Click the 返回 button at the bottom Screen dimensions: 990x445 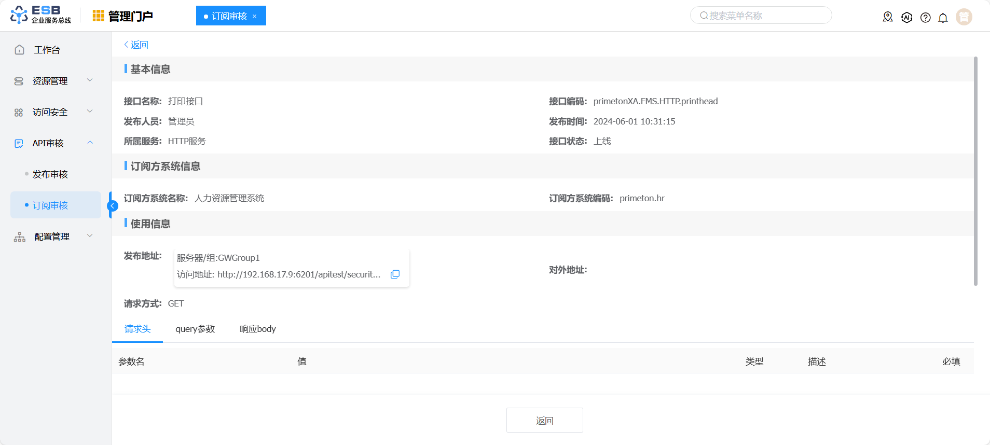(x=544, y=420)
